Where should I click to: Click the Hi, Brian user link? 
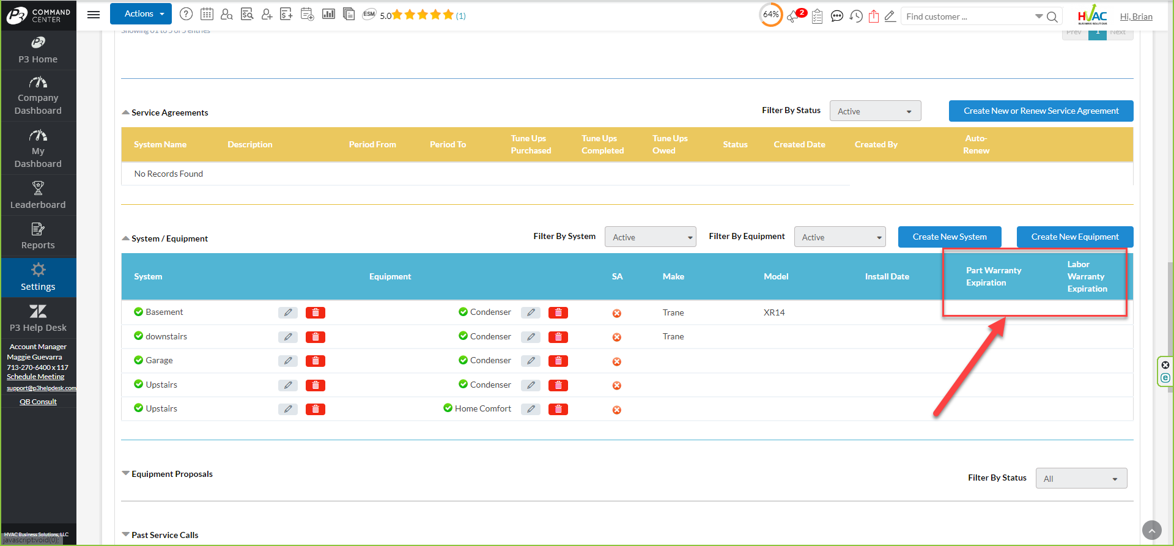pyautogui.click(x=1136, y=17)
